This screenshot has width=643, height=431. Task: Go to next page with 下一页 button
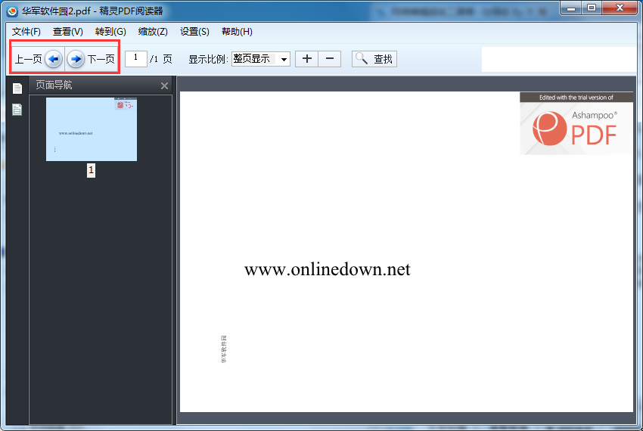(x=92, y=59)
